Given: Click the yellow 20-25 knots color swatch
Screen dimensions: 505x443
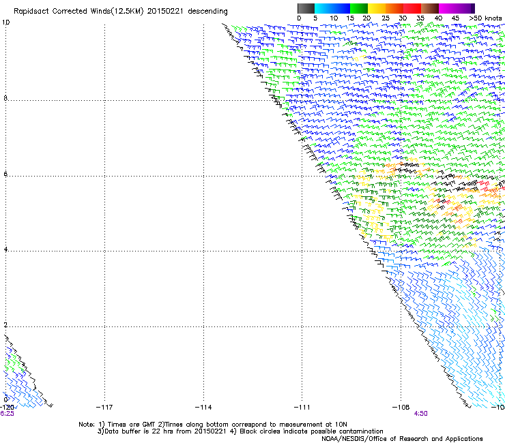Looking at the screenshot, I should click(x=377, y=8).
